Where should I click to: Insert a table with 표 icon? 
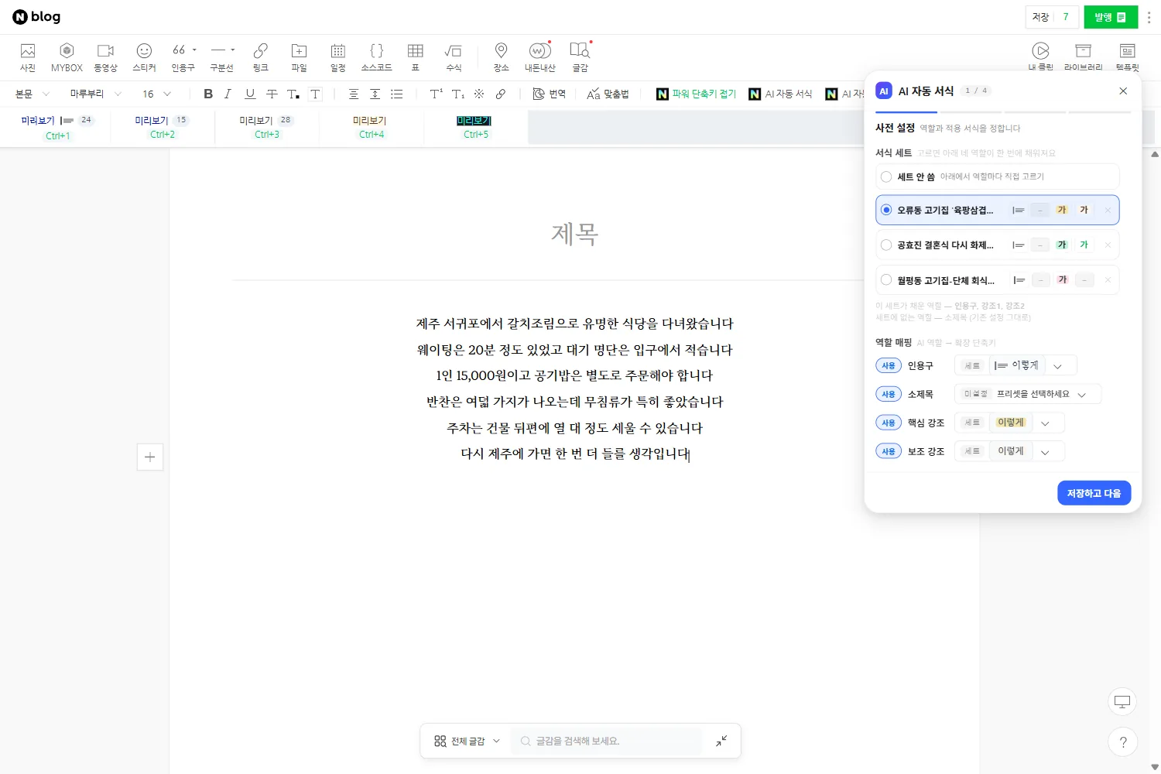tap(416, 57)
